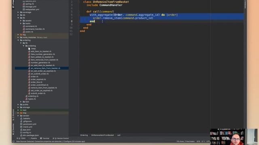The width and height of the screenshot is (259, 145).
Task: Select the .keep file icon
Action: coord(29,49)
